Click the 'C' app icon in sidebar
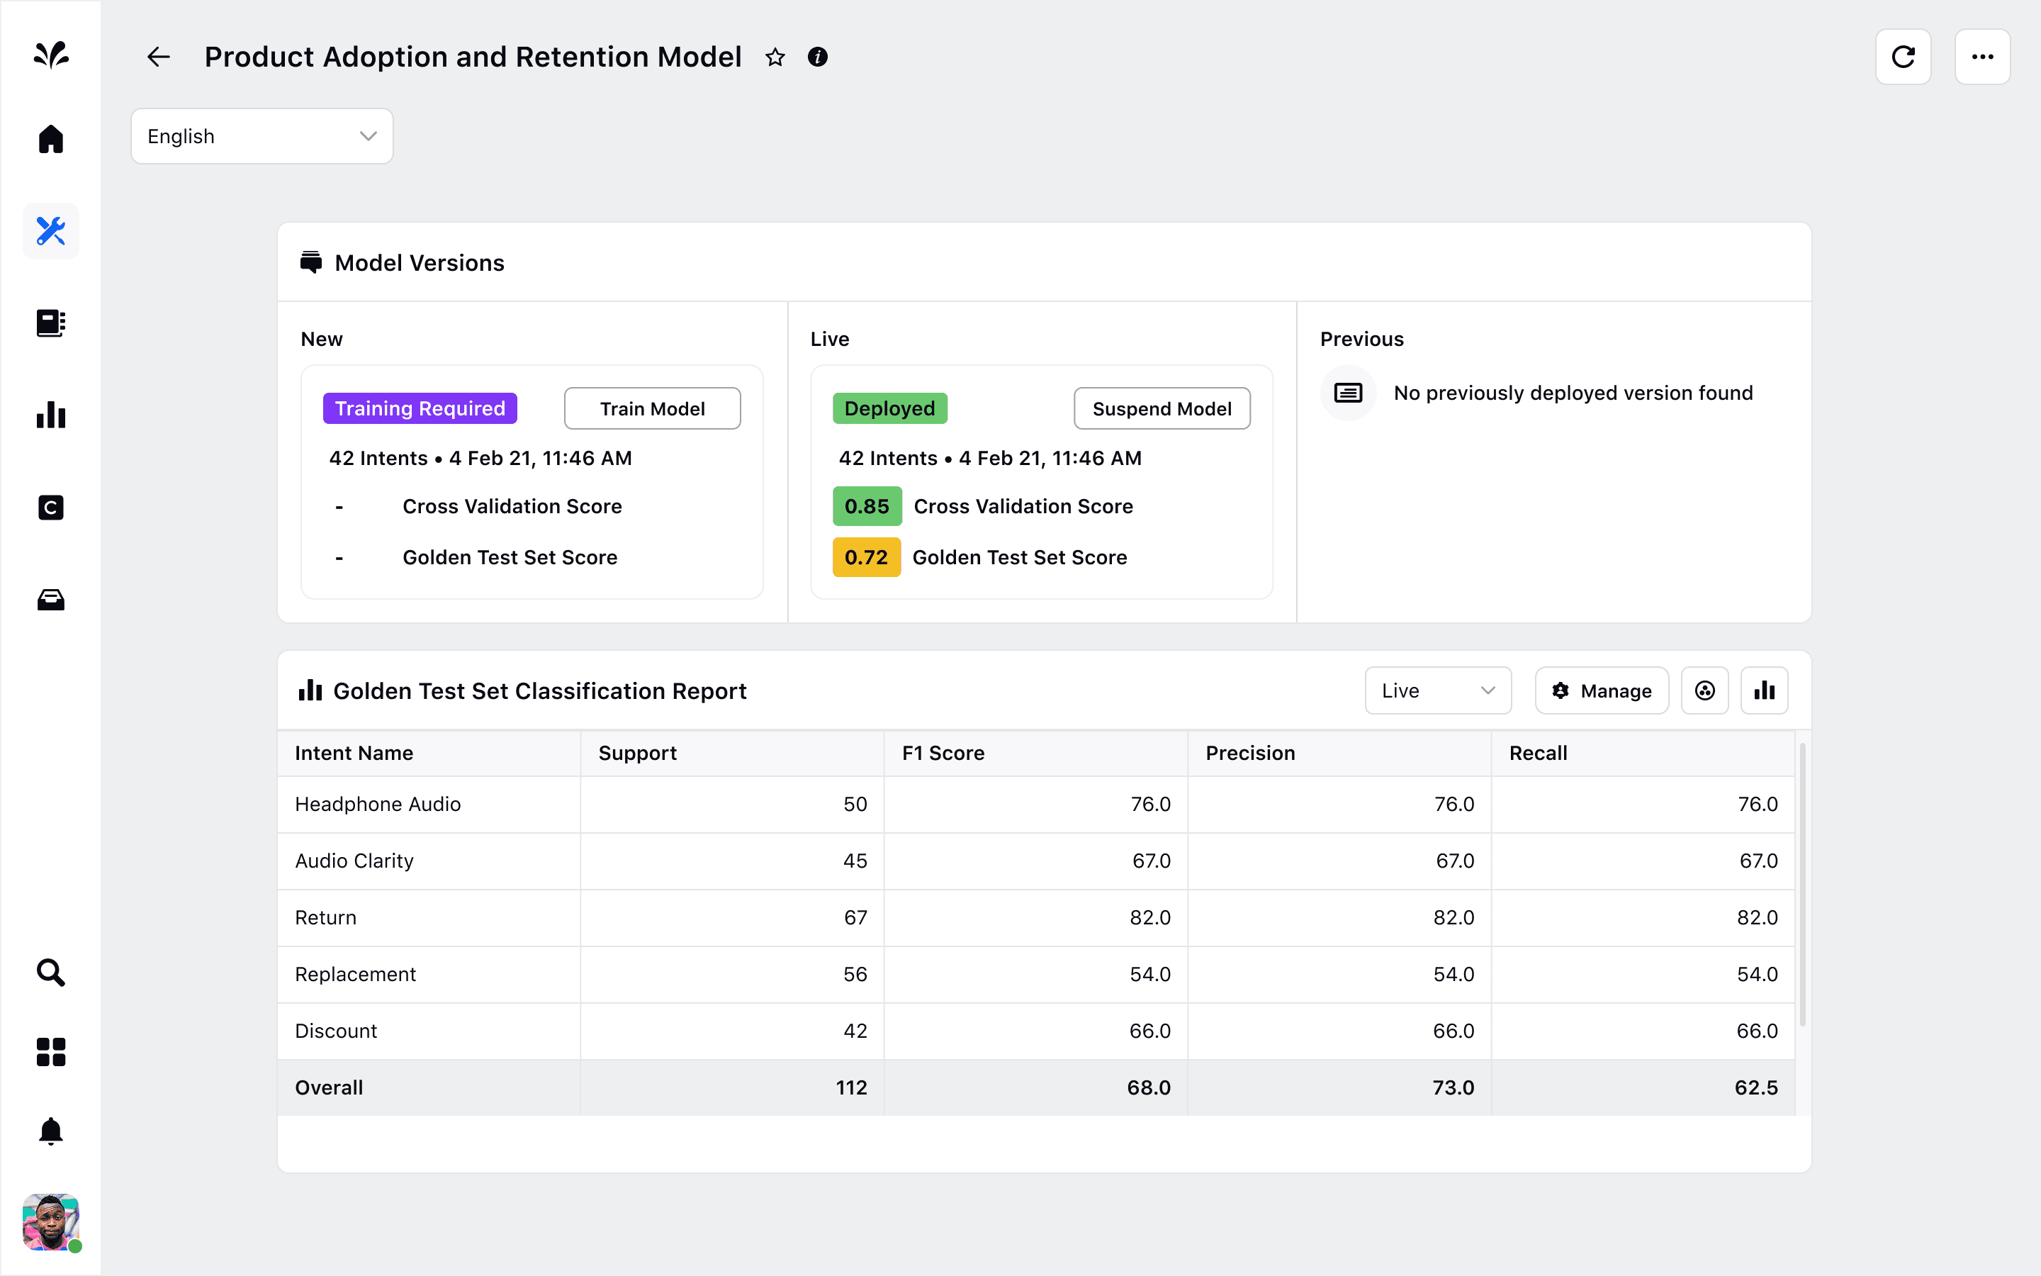The image size is (2041, 1276). (x=50, y=507)
